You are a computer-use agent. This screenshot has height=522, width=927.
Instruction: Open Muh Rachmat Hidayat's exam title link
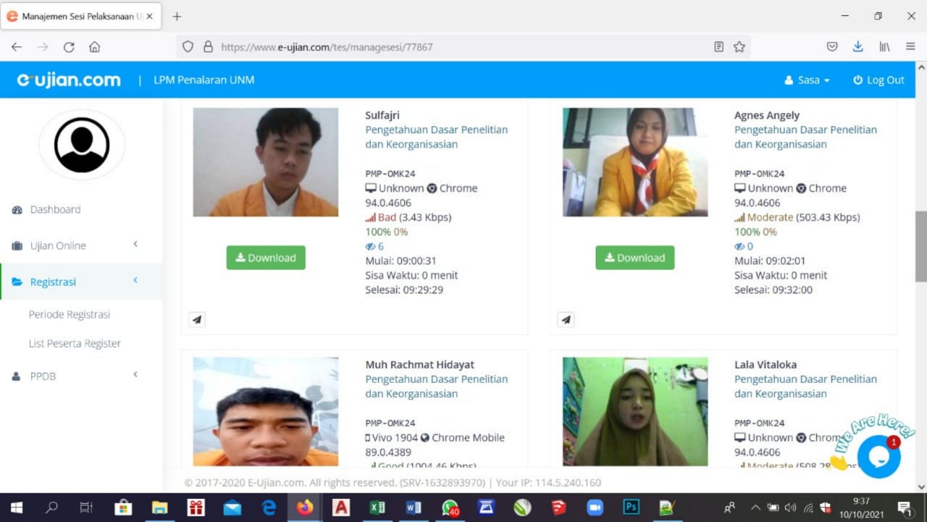coord(437,387)
